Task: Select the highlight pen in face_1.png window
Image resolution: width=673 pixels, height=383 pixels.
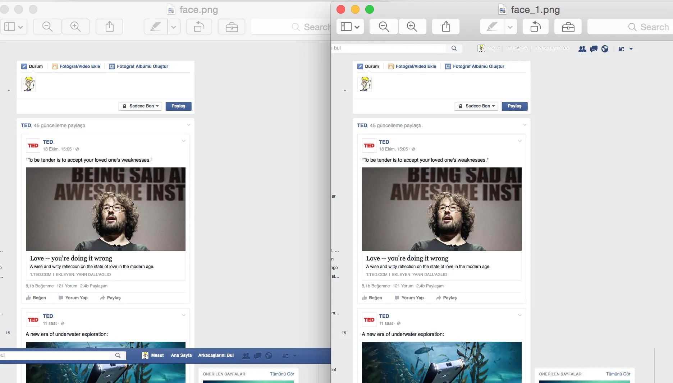Action: pyautogui.click(x=492, y=27)
